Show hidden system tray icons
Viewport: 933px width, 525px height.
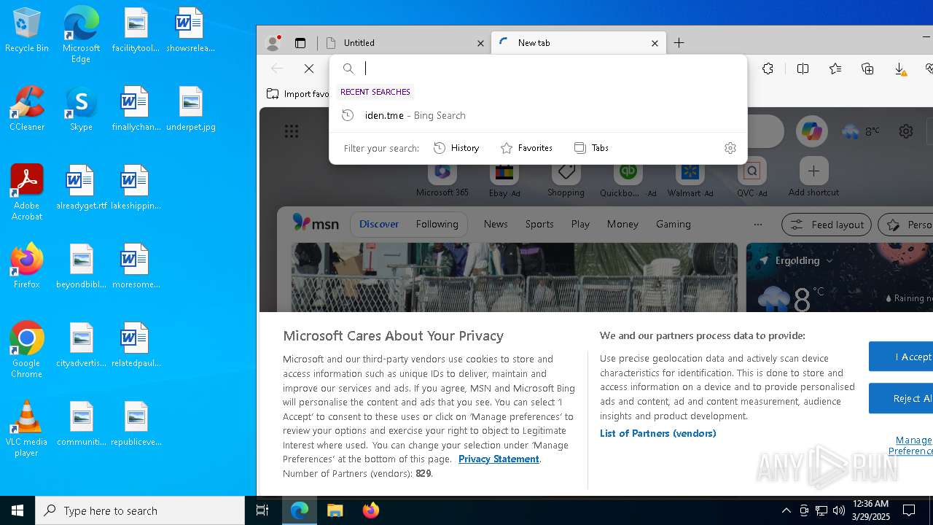click(786, 510)
